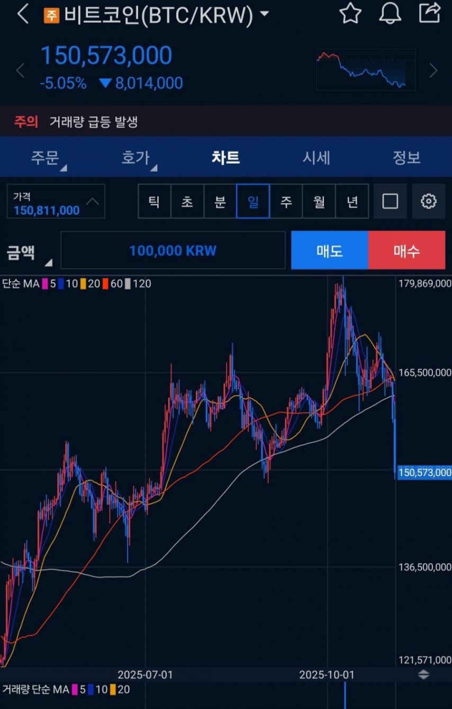
Task: Switch chart interval to 주 (weekly)
Action: point(286,201)
